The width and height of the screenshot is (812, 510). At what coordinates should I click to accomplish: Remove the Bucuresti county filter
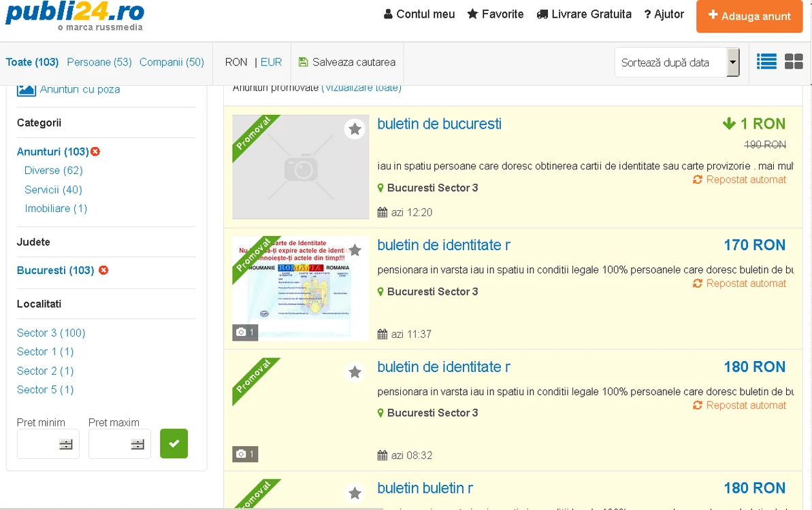[x=103, y=270]
